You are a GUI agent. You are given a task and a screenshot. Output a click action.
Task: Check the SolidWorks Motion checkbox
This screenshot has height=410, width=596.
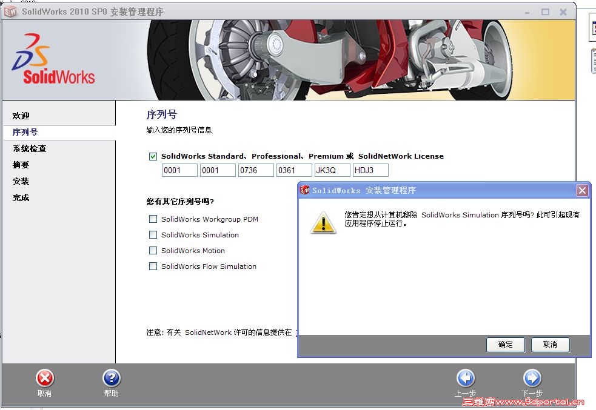pos(153,250)
